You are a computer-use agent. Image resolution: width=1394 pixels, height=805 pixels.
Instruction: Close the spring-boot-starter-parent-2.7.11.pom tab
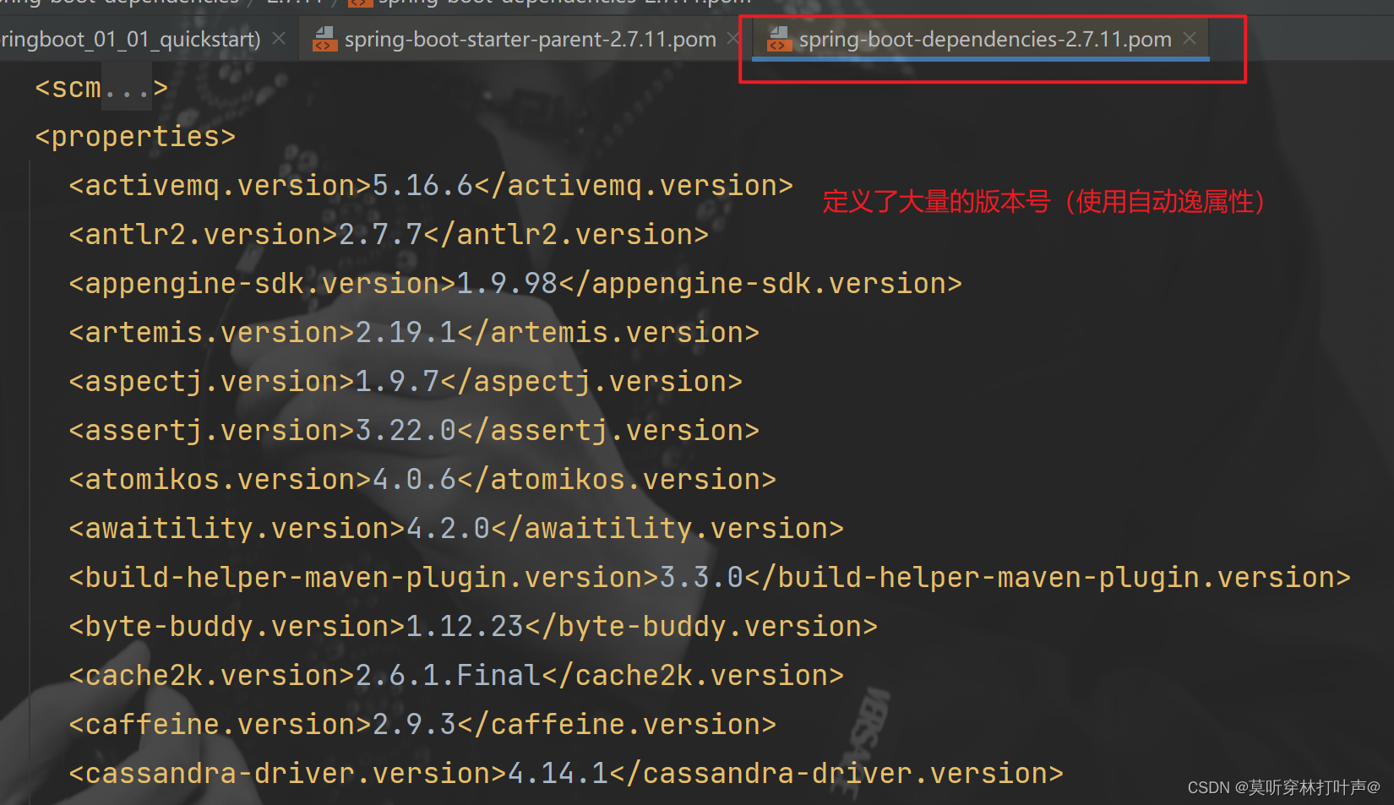coord(733,38)
